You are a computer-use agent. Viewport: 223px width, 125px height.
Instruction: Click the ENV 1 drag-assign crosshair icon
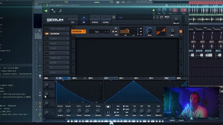pos(57,78)
